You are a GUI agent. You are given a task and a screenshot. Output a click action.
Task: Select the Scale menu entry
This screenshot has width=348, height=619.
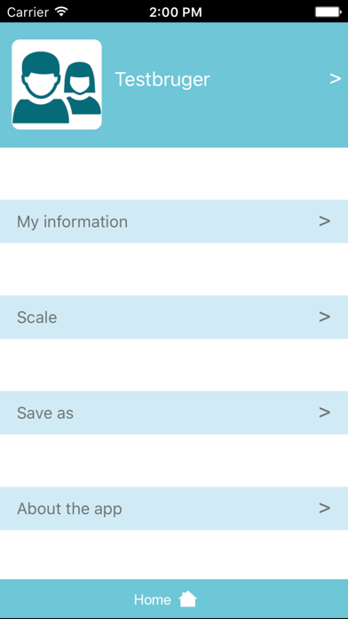[174, 317]
